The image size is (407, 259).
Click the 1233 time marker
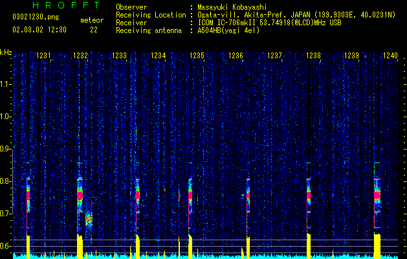pos(119,55)
